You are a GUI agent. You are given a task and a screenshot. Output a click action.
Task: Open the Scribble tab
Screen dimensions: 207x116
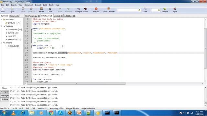5,99
